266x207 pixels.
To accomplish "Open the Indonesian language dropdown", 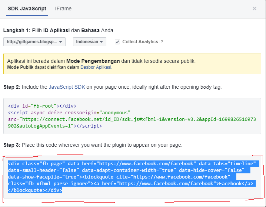I will [x=90, y=42].
